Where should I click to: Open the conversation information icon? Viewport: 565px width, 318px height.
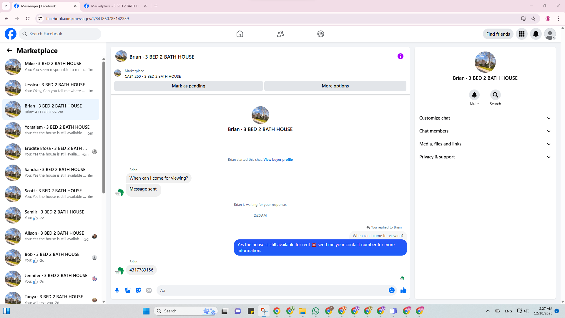pyautogui.click(x=400, y=56)
